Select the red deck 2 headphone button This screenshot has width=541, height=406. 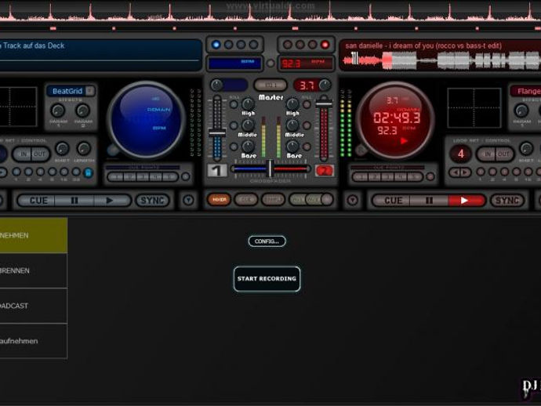tap(325, 170)
